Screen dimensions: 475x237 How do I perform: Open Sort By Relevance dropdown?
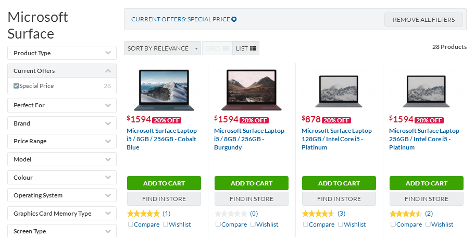click(158, 48)
